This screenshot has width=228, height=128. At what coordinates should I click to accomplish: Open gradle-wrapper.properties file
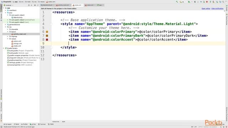(23, 55)
